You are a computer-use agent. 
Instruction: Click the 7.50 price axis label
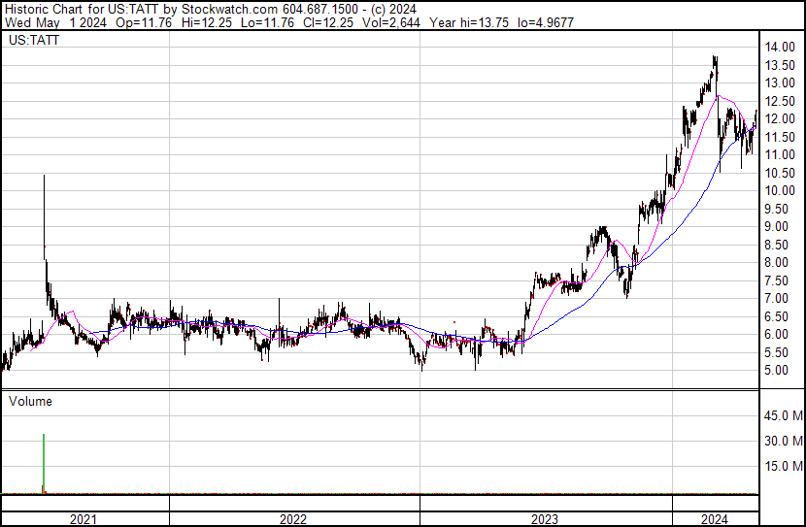(x=776, y=280)
